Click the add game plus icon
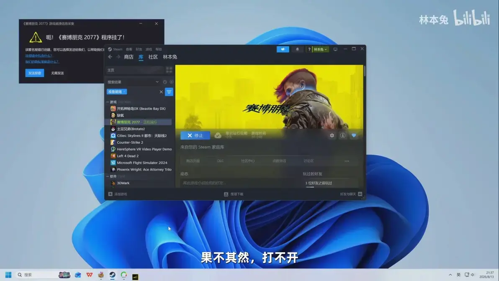Viewport: 499px width, 281px height. 110,194
